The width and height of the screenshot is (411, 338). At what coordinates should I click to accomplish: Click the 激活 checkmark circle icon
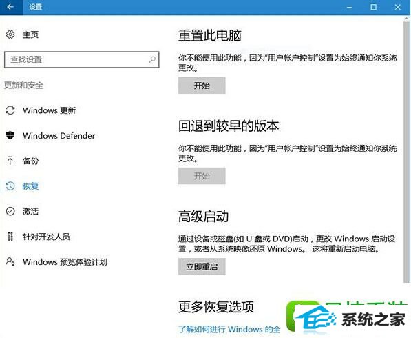(x=10, y=211)
